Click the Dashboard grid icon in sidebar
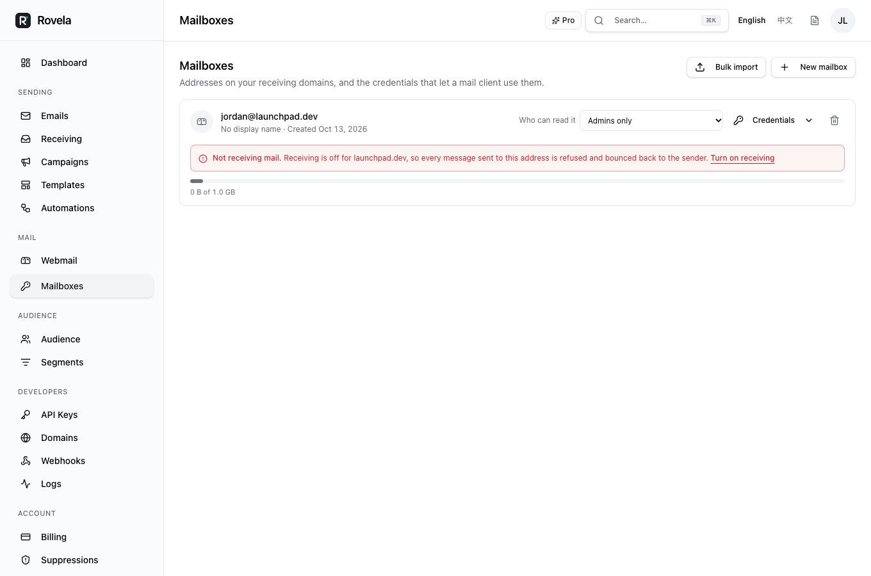 [26, 63]
